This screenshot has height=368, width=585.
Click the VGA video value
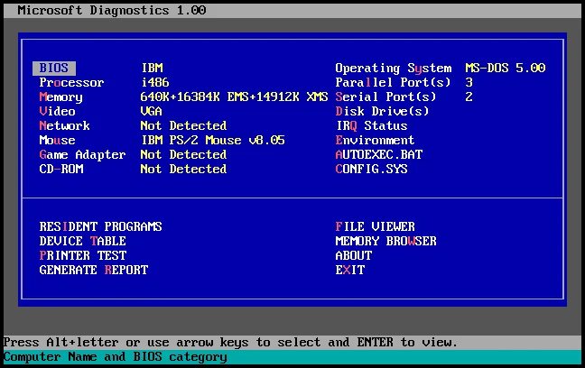(151, 111)
